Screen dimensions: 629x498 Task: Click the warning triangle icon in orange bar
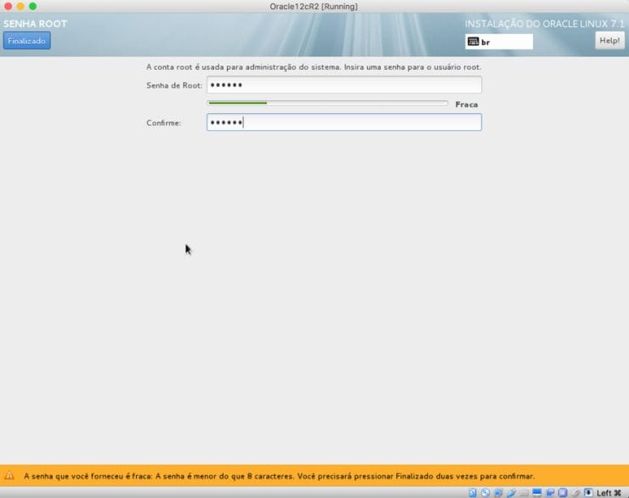(9, 476)
